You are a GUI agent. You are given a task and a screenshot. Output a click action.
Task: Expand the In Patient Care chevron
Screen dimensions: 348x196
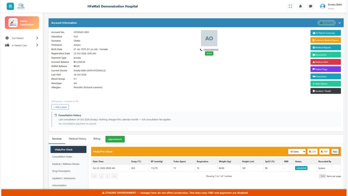tap(37, 45)
